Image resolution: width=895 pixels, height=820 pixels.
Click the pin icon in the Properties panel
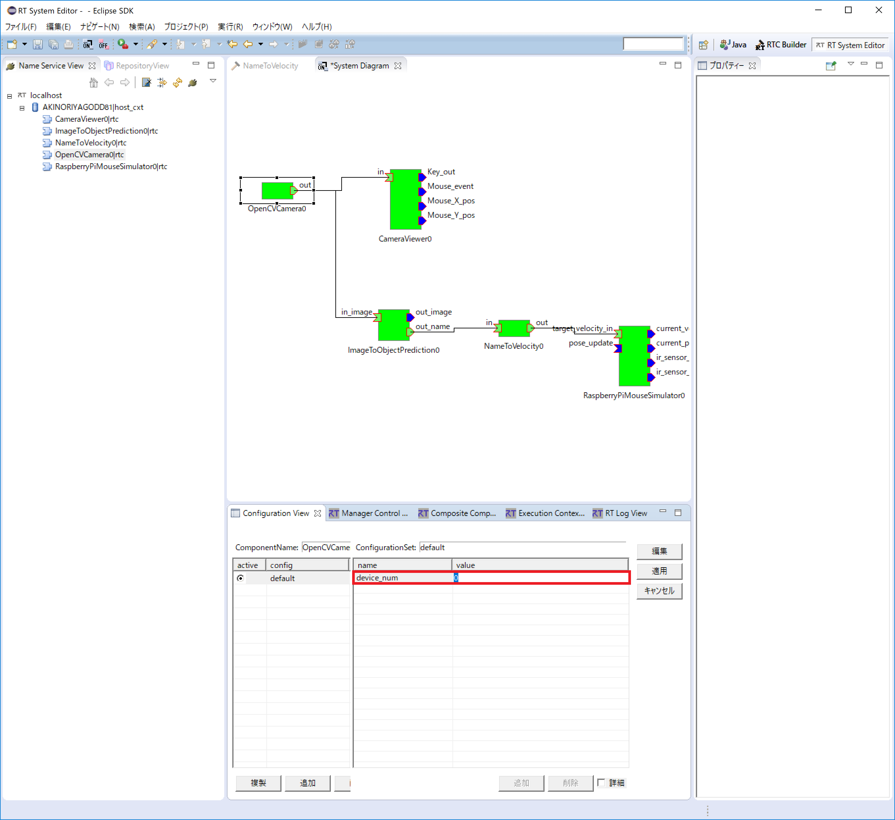[x=831, y=66]
